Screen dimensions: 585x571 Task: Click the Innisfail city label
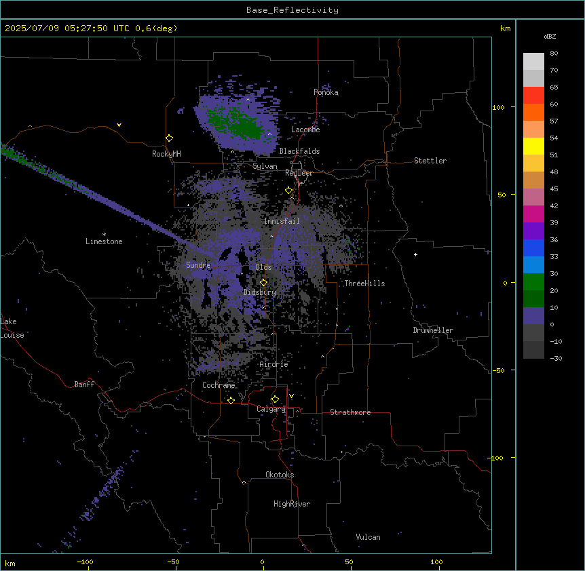pyautogui.click(x=282, y=221)
